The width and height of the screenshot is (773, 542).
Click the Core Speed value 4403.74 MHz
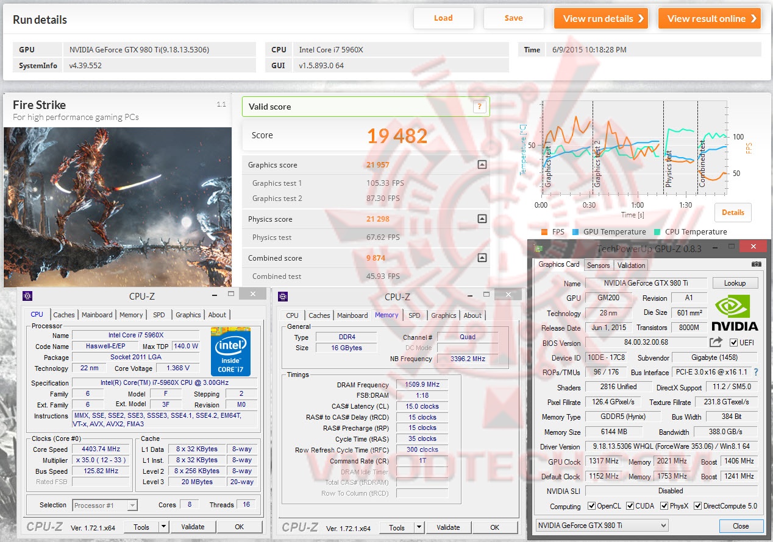[x=101, y=449]
